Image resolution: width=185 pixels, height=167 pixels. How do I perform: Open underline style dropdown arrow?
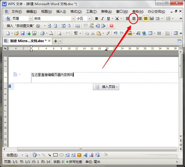112,18
